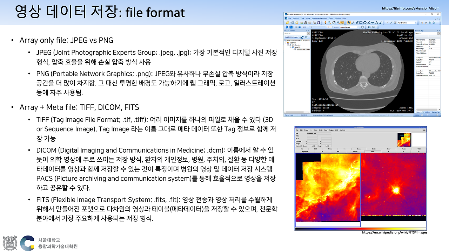Click the FPS slider in the cine bar

pyautogui.click(x=311, y=27)
